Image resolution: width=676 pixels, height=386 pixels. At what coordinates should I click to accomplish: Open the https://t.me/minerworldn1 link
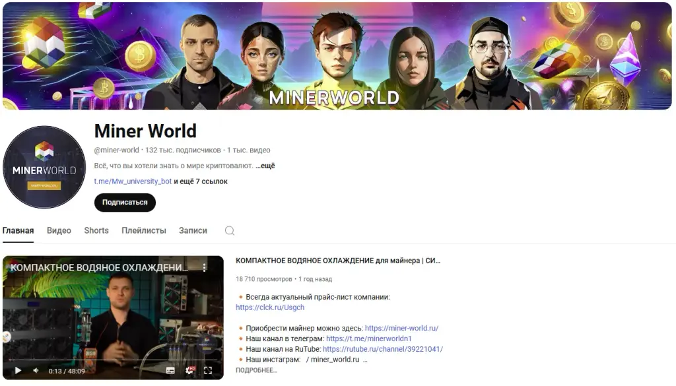tap(368, 338)
